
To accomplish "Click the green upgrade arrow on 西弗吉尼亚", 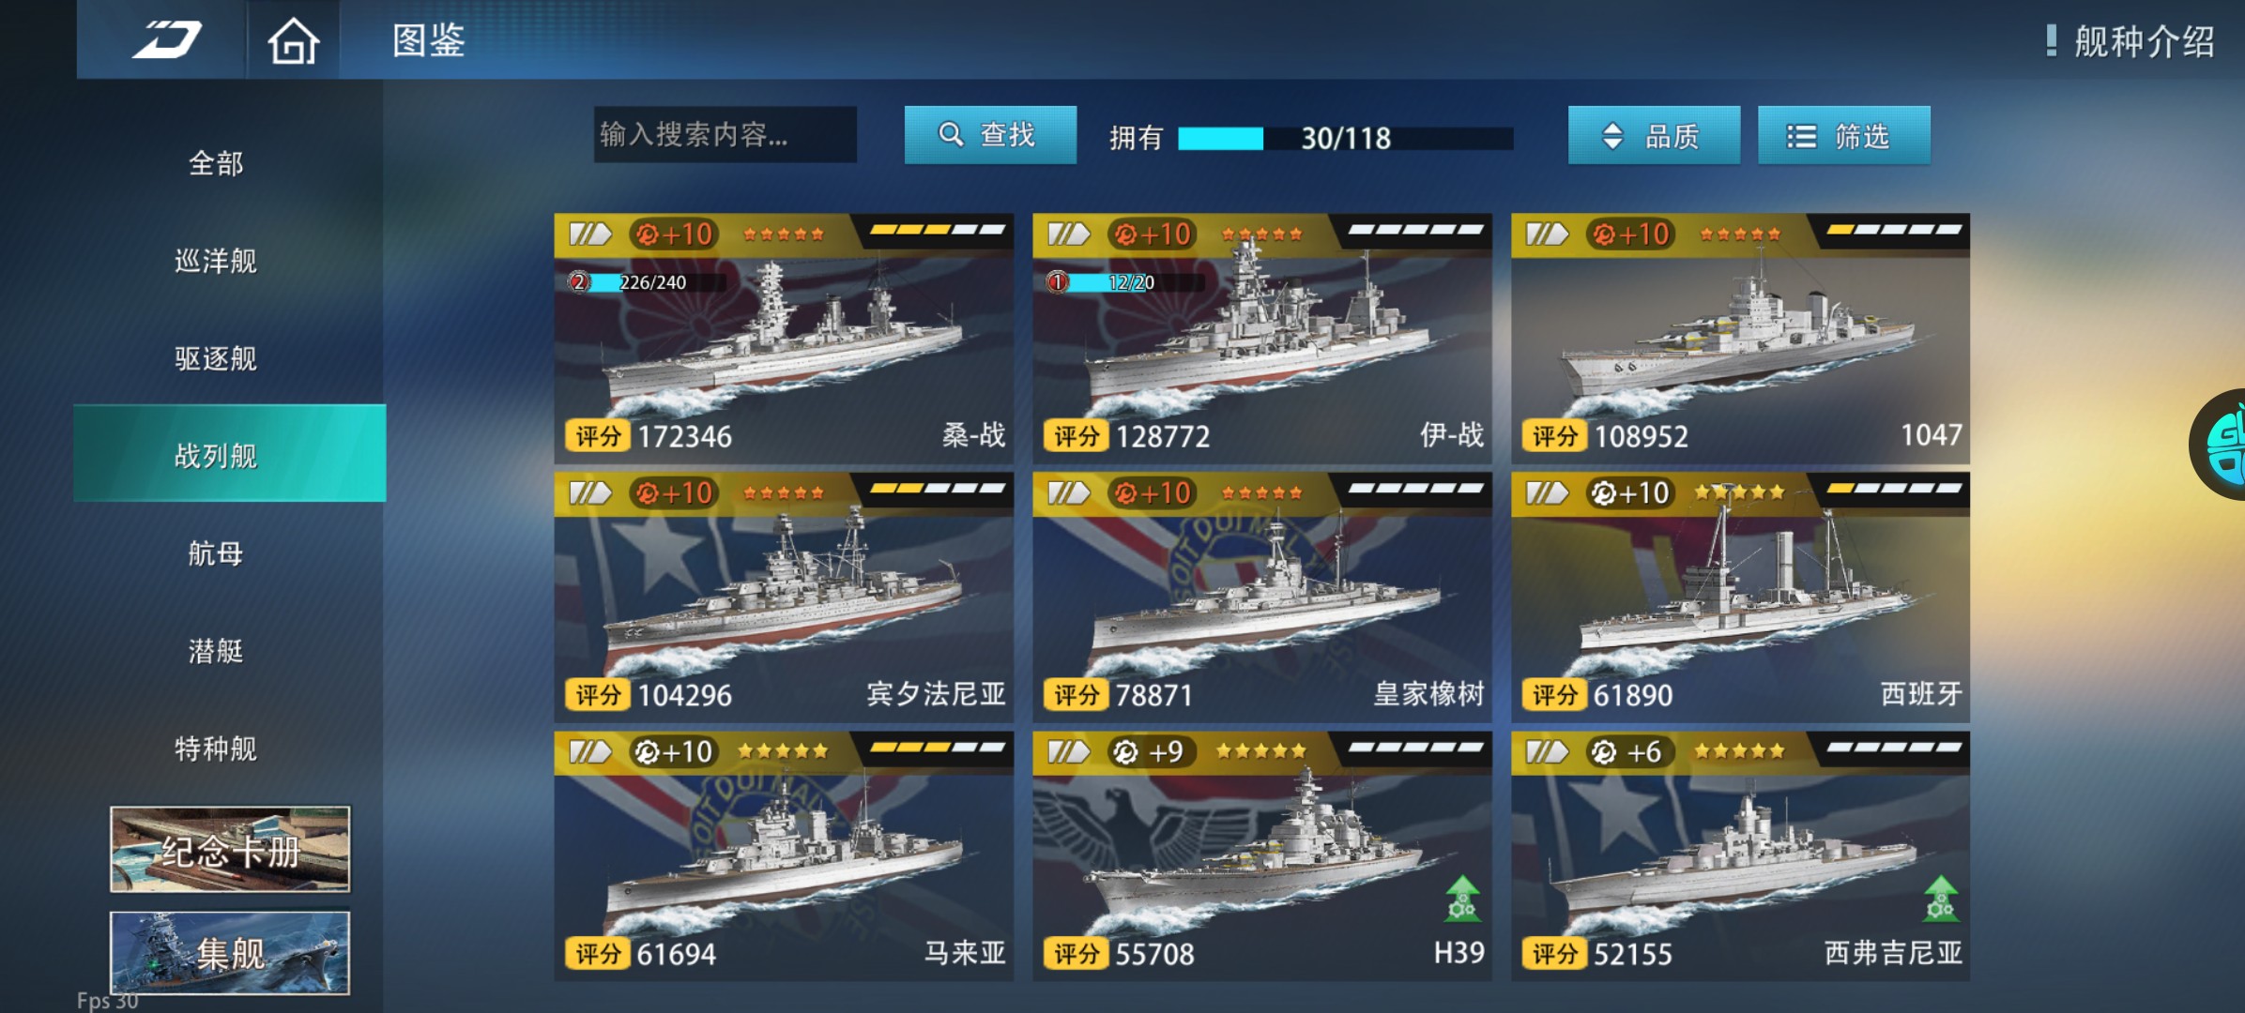I will pyautogui.click(x=1941, y=898).
